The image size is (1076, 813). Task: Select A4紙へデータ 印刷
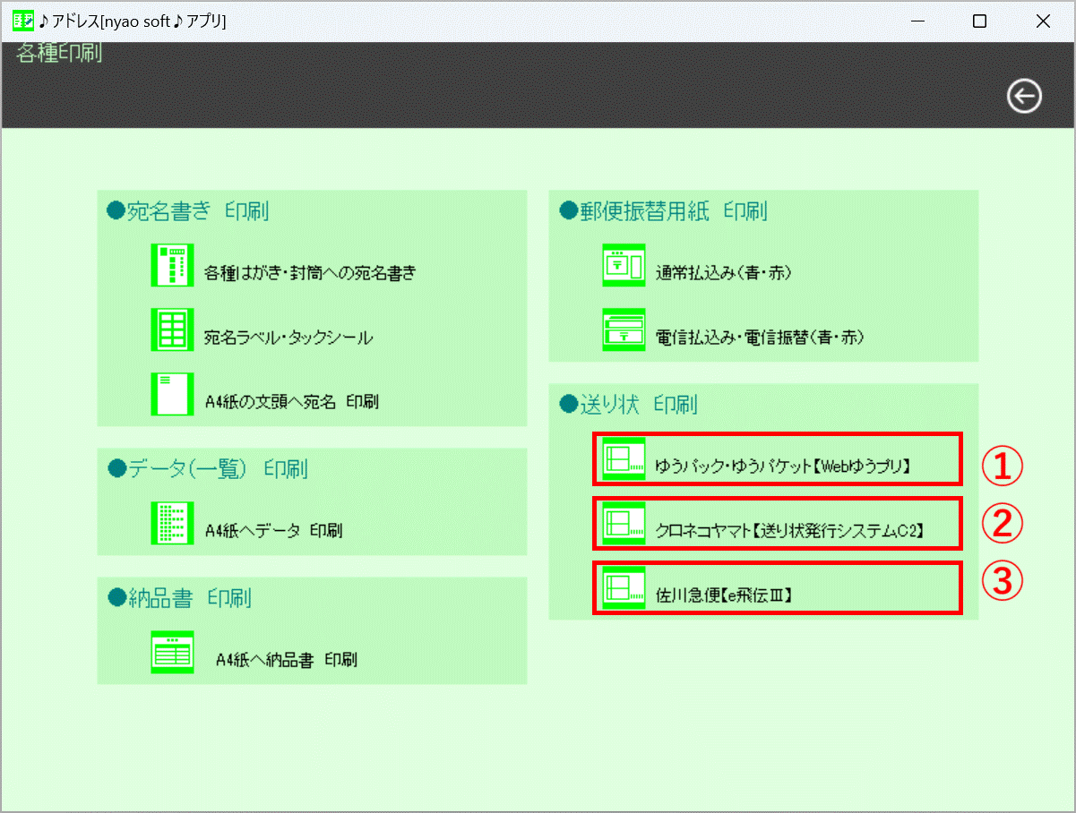(x=273, y=531)
